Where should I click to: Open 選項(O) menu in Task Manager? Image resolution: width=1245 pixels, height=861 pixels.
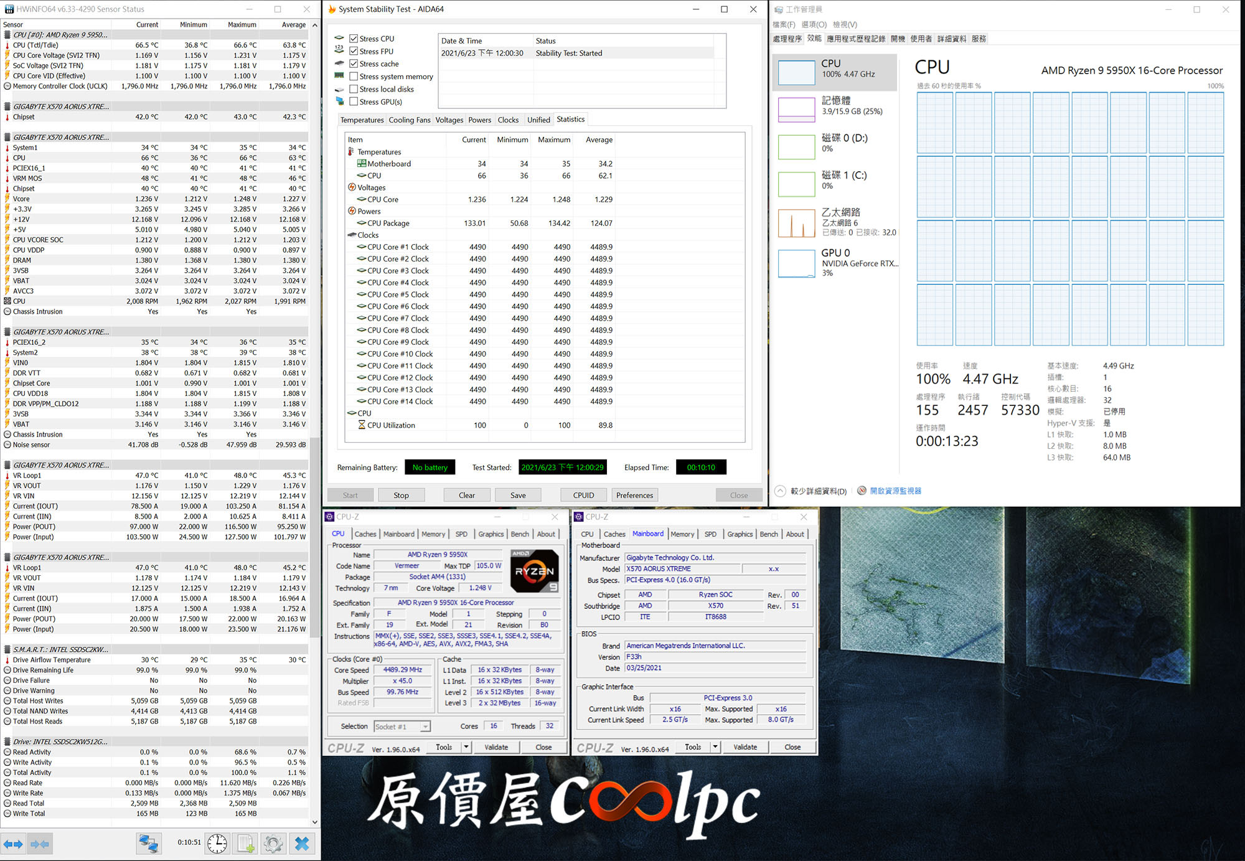coord(814,24)
